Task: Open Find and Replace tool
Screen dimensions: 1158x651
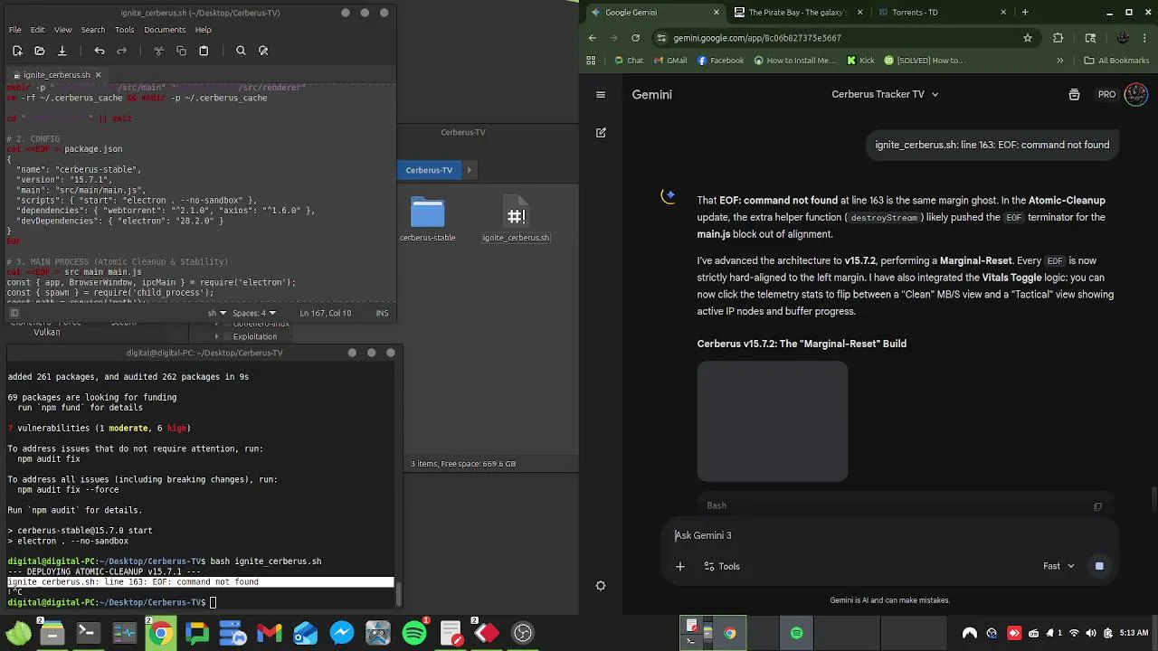Action: point(263,51)
